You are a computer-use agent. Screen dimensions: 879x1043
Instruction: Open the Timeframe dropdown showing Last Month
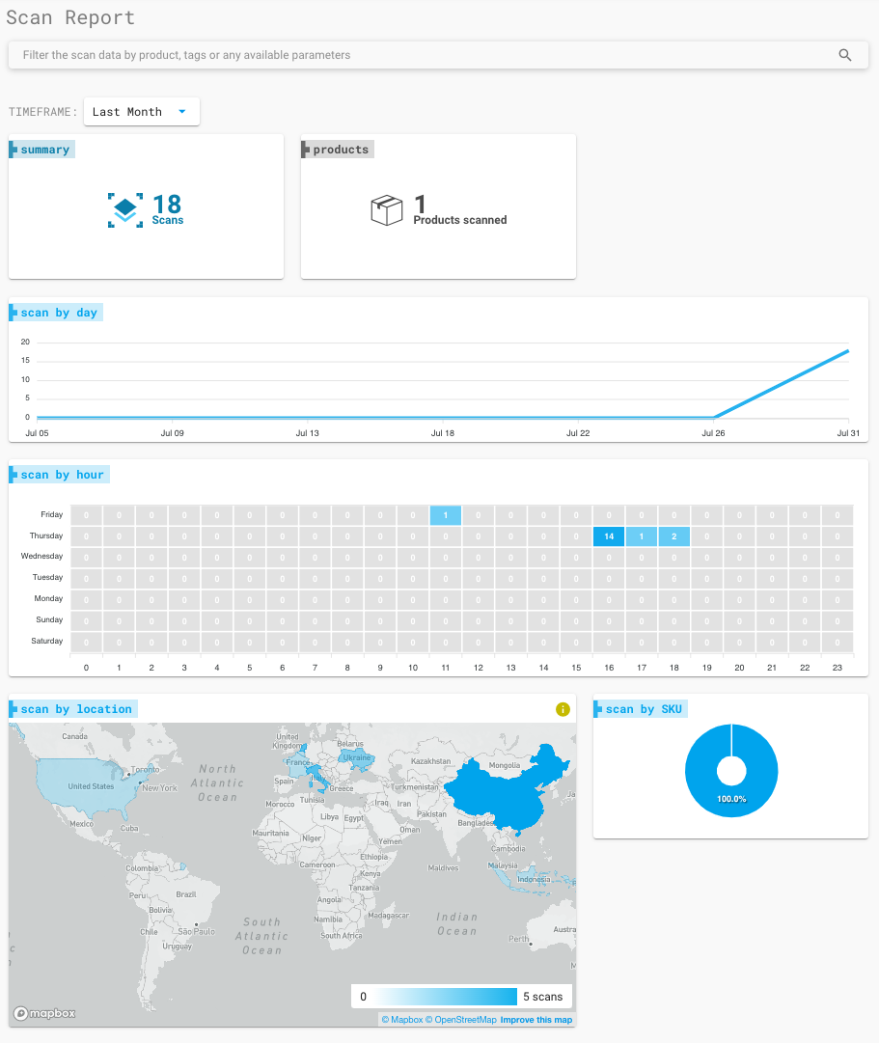(141, 111)
